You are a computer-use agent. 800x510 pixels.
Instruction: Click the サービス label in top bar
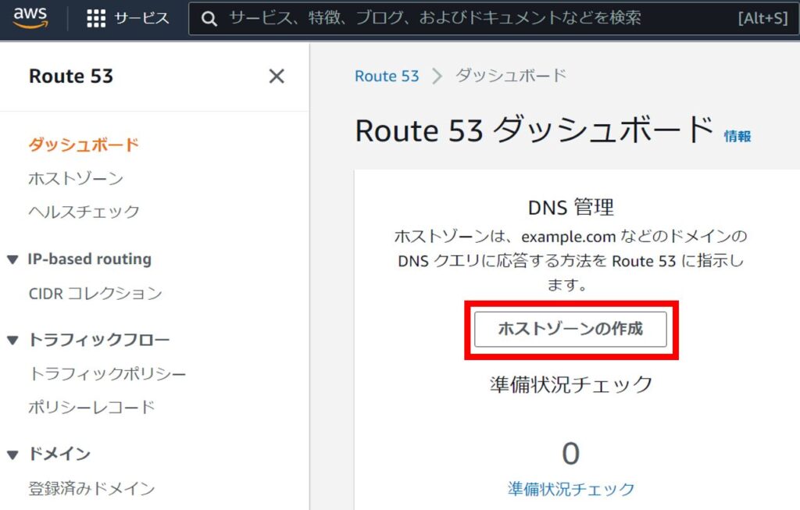[141, 19]
